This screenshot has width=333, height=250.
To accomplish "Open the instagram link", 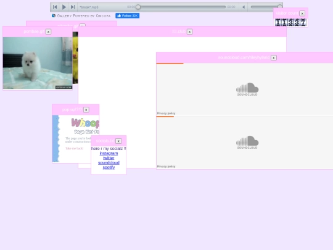I will pos(109,153).
